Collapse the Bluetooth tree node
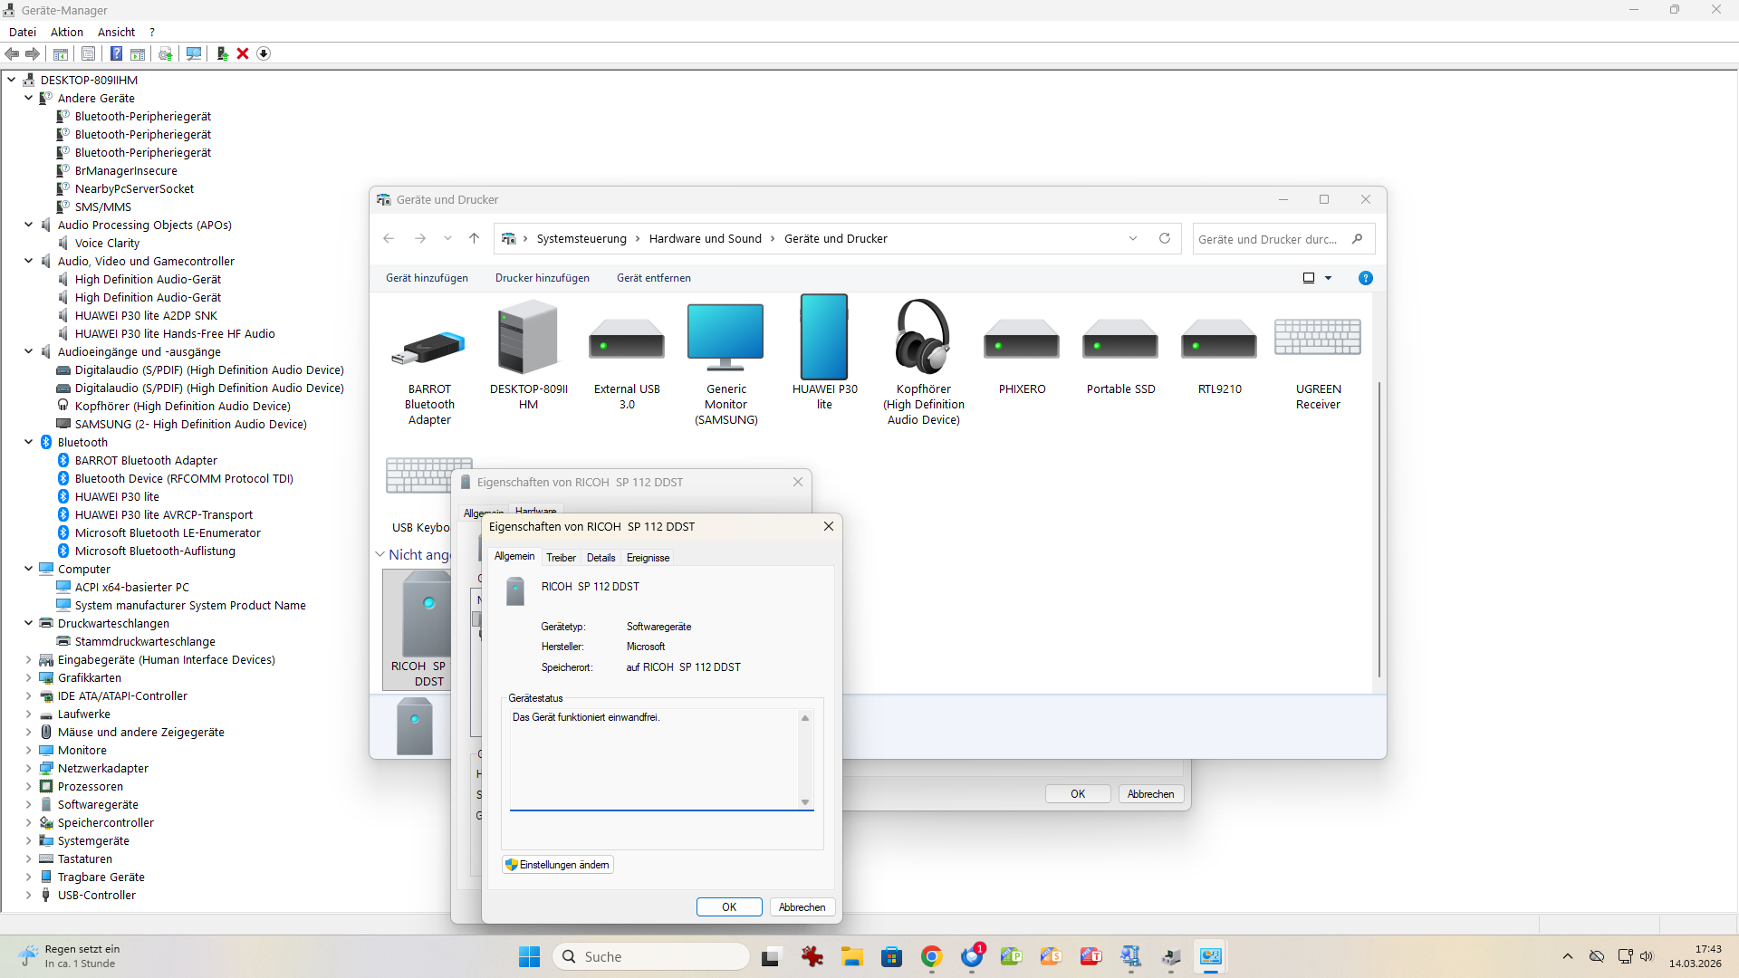This screenshot has width=1739, height=978. click(29, 442)
